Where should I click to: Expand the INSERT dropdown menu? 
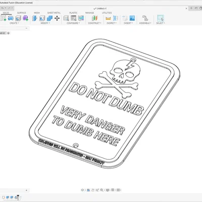click(128, 23)
